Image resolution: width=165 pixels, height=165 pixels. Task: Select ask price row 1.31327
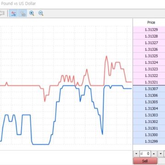pos(149,43)
